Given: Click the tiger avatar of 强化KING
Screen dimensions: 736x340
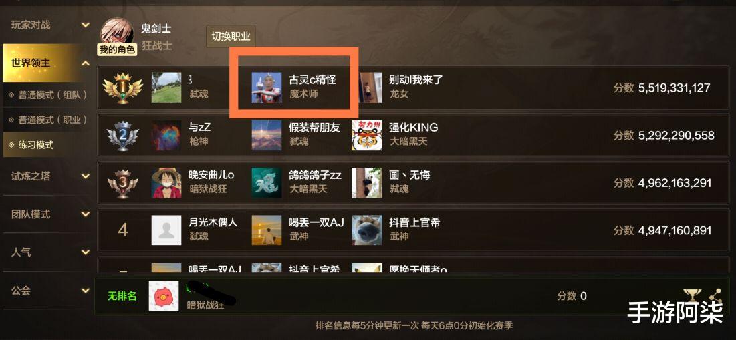Looking at the screenshot, I should (x=367, y=136).
